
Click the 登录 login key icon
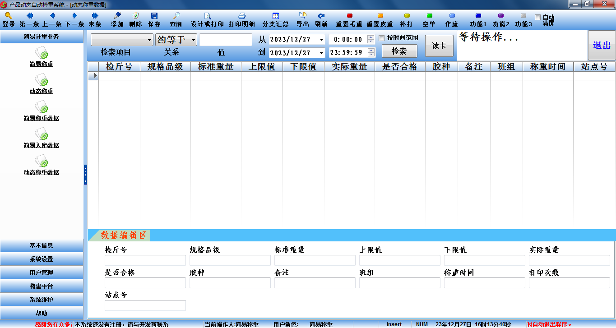pyautogui.click(x=9, y=16)
